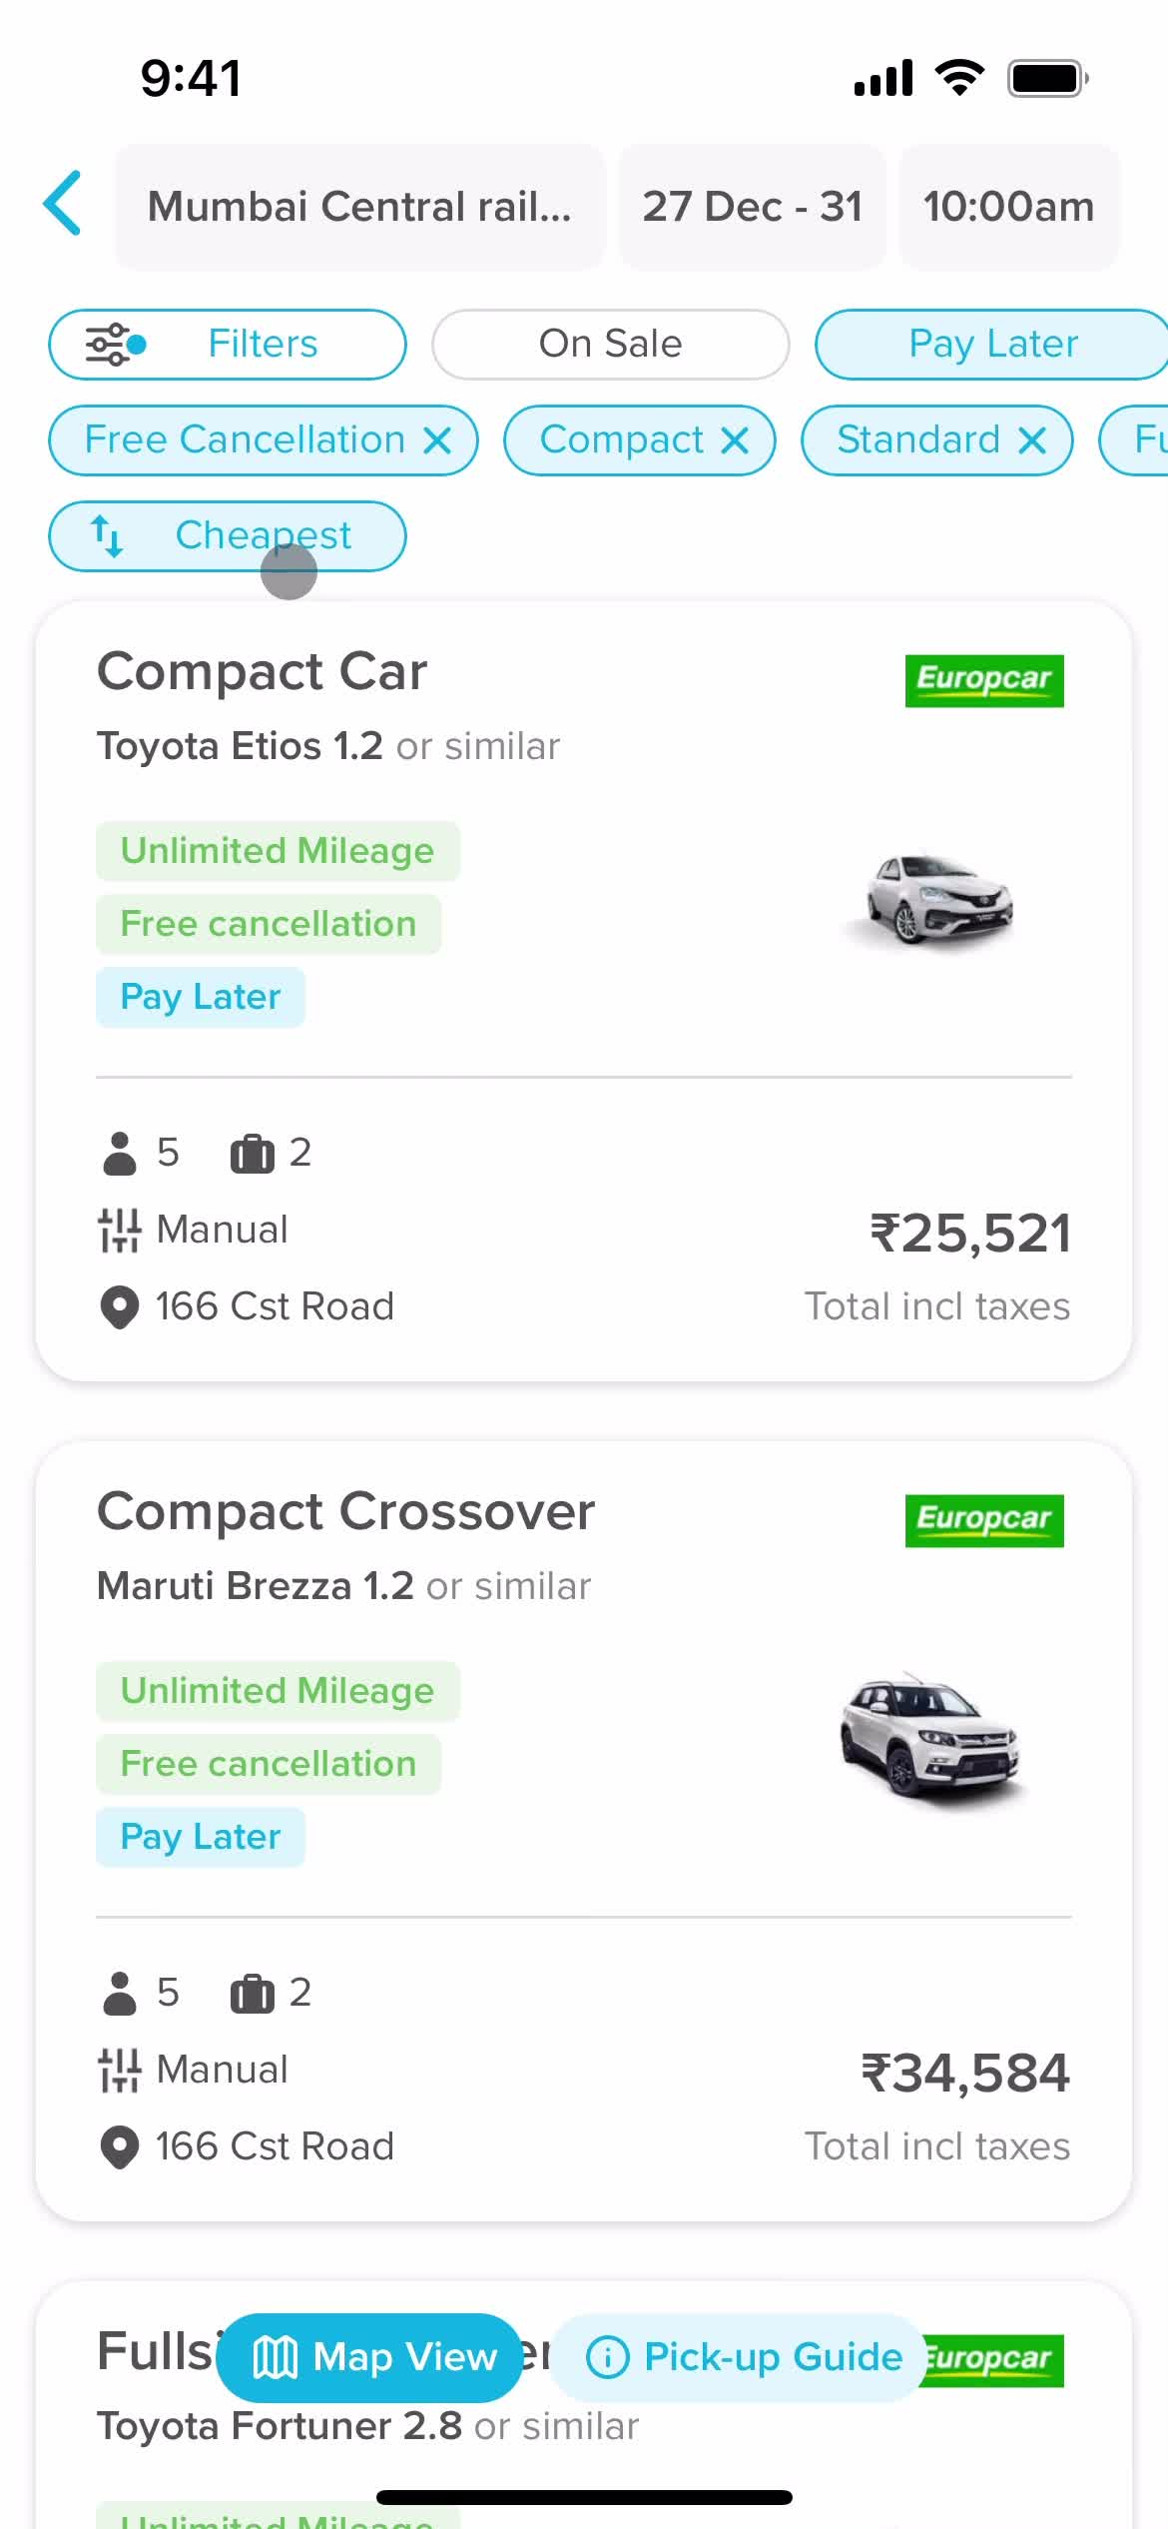
Task: Open Filters via the sliders icon
Action: pos(116,345)
